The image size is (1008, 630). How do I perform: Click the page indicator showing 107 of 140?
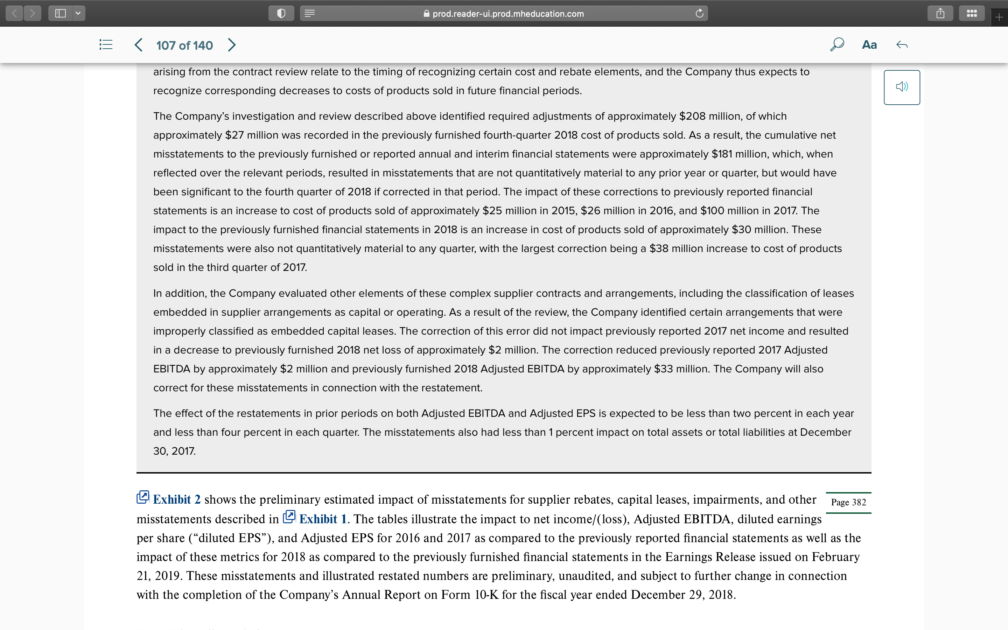184,45
